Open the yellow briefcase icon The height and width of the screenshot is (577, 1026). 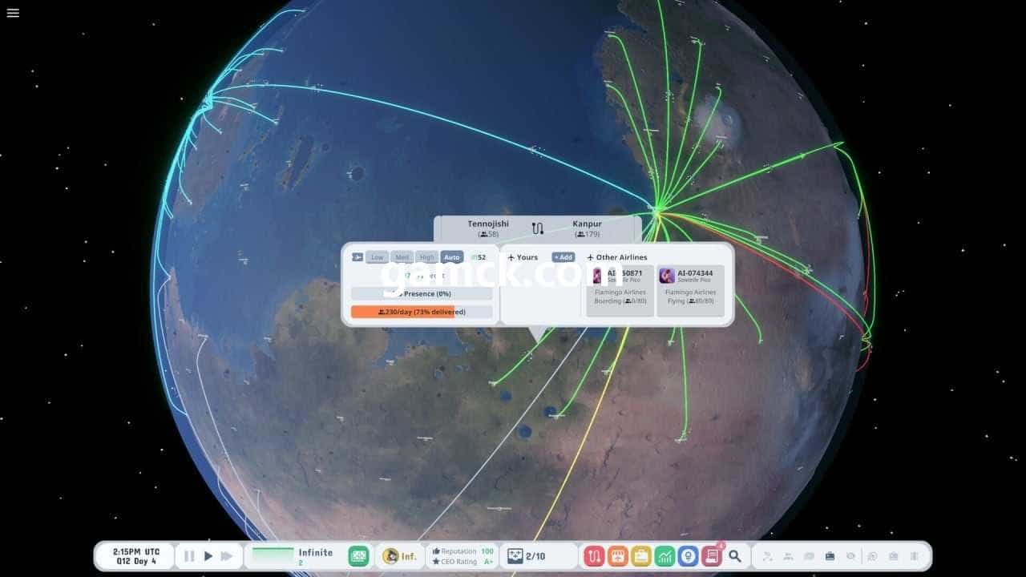coord(641,556)
